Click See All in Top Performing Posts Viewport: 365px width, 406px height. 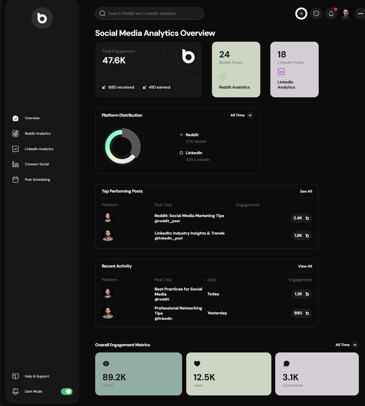pyautogui.click(x=306, y=191)
